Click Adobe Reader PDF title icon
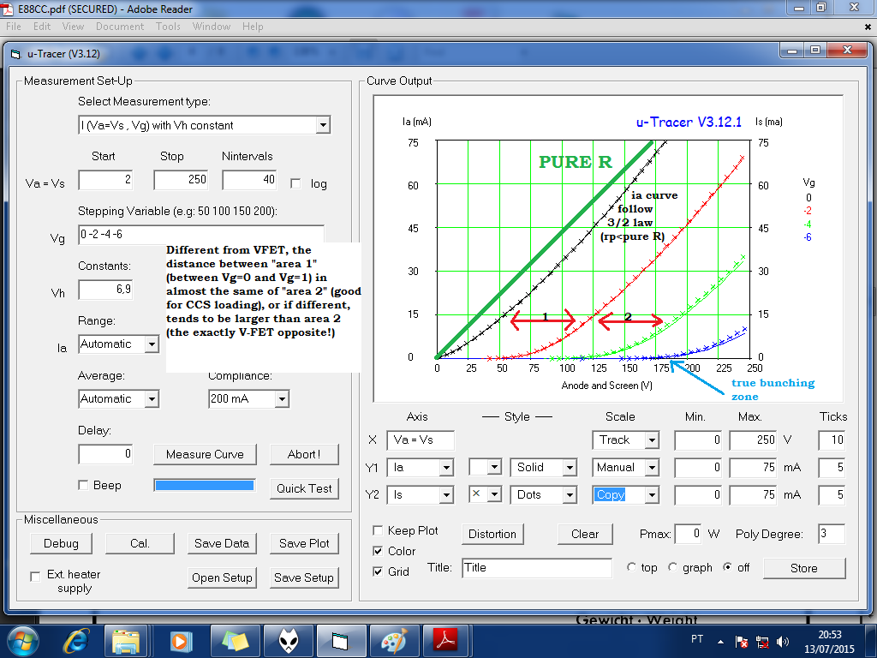The height and width of the screenshot is (658, 877). click(8, 9)
